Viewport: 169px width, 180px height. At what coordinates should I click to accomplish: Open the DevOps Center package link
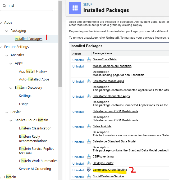tap(103, 163)
